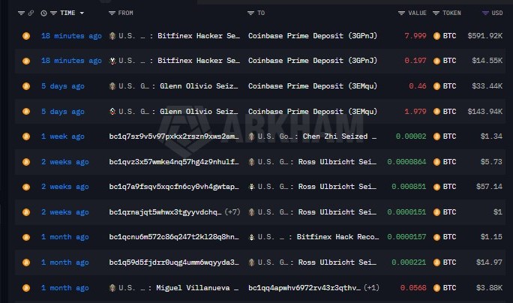The height and width of the screenshot is (303, 513).
Task: Toggle the clock time-format icon
Action: (43, 13)
